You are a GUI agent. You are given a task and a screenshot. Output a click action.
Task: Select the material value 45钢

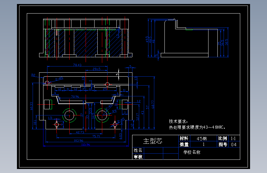point(202,139)
